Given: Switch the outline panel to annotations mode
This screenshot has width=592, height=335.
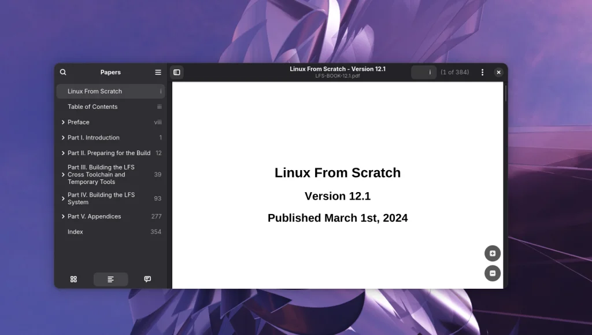Looking at the screenshot, I should [x=147, y=279].
